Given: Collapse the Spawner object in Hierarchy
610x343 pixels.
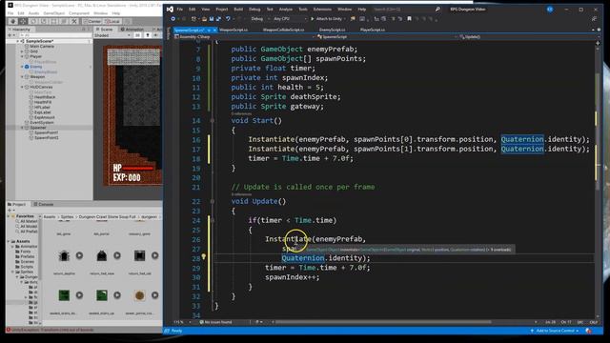Looking at the screenshot, I should [x=22, y=128].
